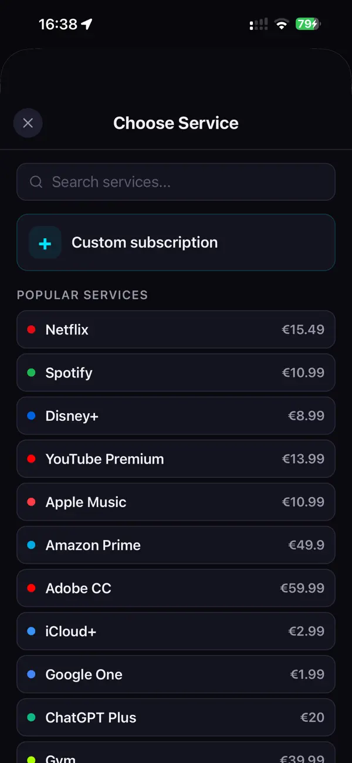Image resolution: width=352 pixels, height=763 pixels.
Task: Tap the Wi-Fi icon in the status bar
Action: (281, 24)
